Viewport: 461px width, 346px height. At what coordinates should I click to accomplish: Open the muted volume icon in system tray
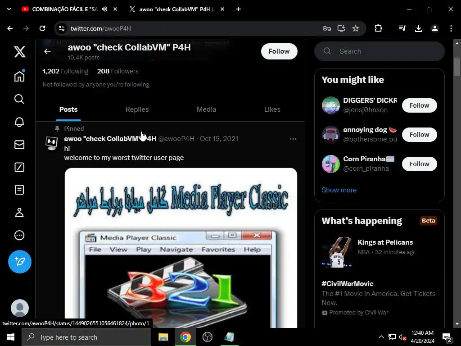(x=403, y=337)
